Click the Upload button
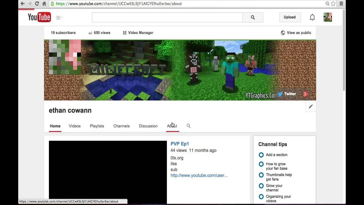Viewport: 364px width, 205px height. click(289, 17)
